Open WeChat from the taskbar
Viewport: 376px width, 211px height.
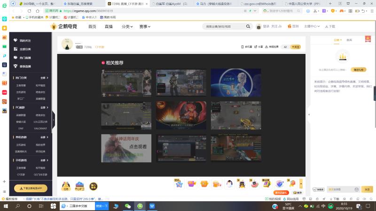(128, 206)
